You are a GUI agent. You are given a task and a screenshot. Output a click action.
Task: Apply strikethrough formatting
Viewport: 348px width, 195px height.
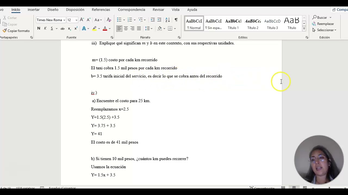click(63, 28)
